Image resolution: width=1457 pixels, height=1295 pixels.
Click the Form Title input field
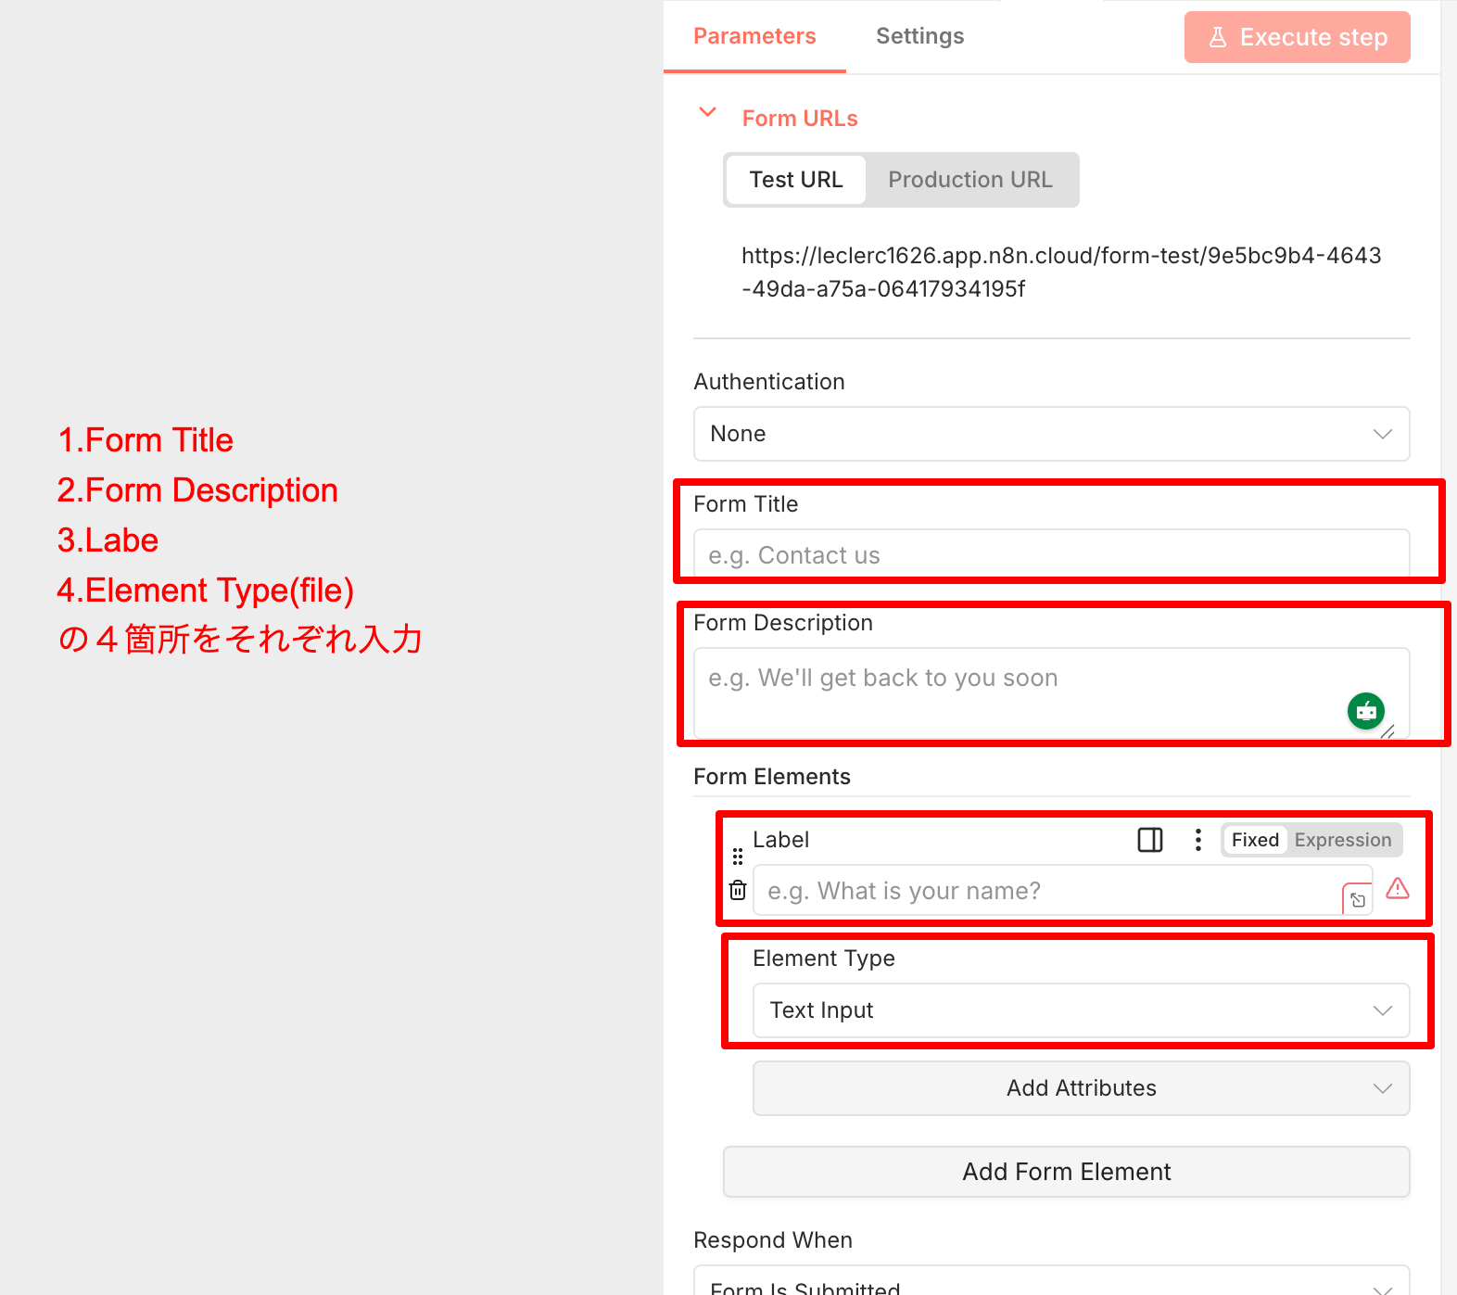click(1051, 555)
